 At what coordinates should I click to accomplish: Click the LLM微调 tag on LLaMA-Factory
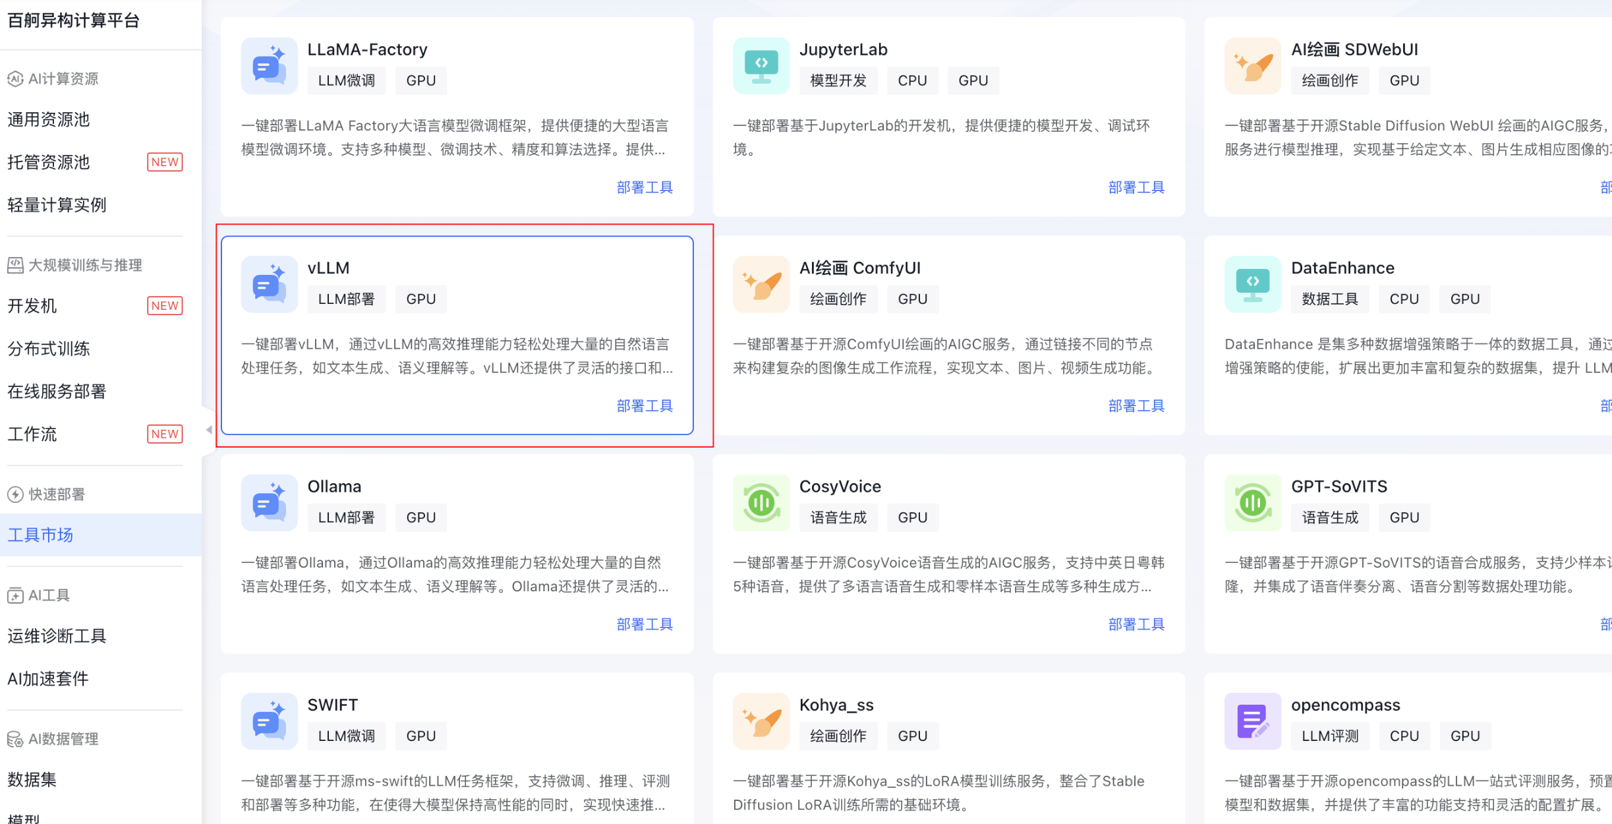[347, 80]
